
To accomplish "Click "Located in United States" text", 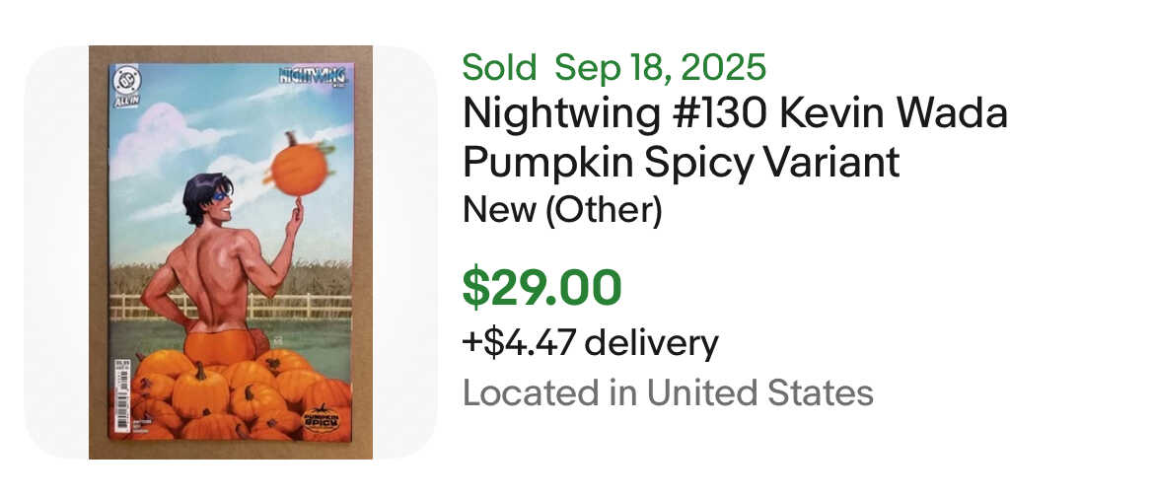I will [668, 392].
